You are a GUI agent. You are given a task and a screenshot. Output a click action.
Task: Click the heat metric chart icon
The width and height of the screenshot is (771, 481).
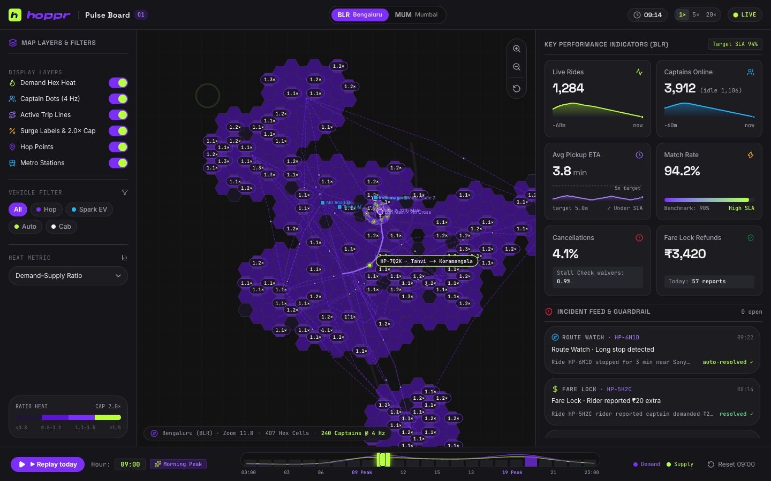click(125, 258)
